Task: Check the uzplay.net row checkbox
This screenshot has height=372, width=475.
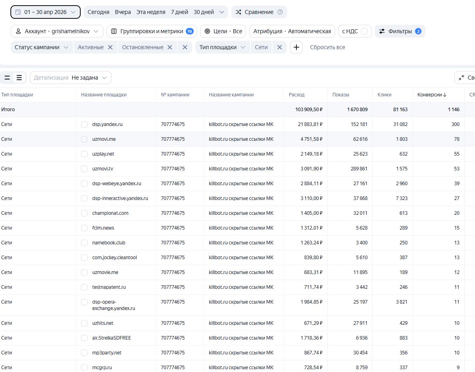Action: tap(84, 154)
